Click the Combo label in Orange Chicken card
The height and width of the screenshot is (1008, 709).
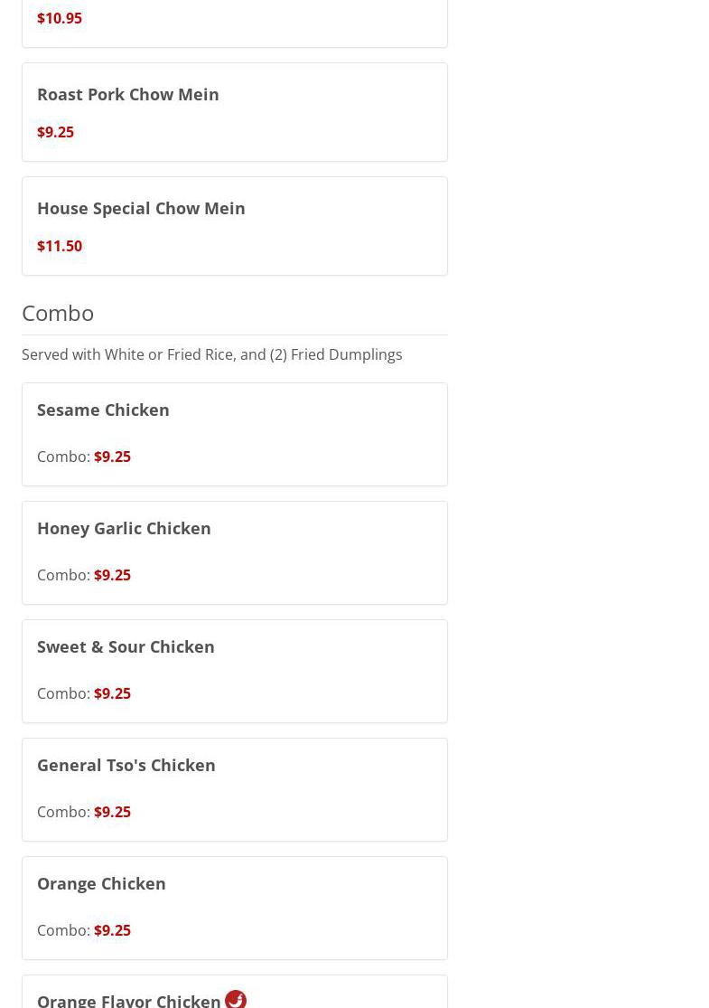[x=63, y=930]
